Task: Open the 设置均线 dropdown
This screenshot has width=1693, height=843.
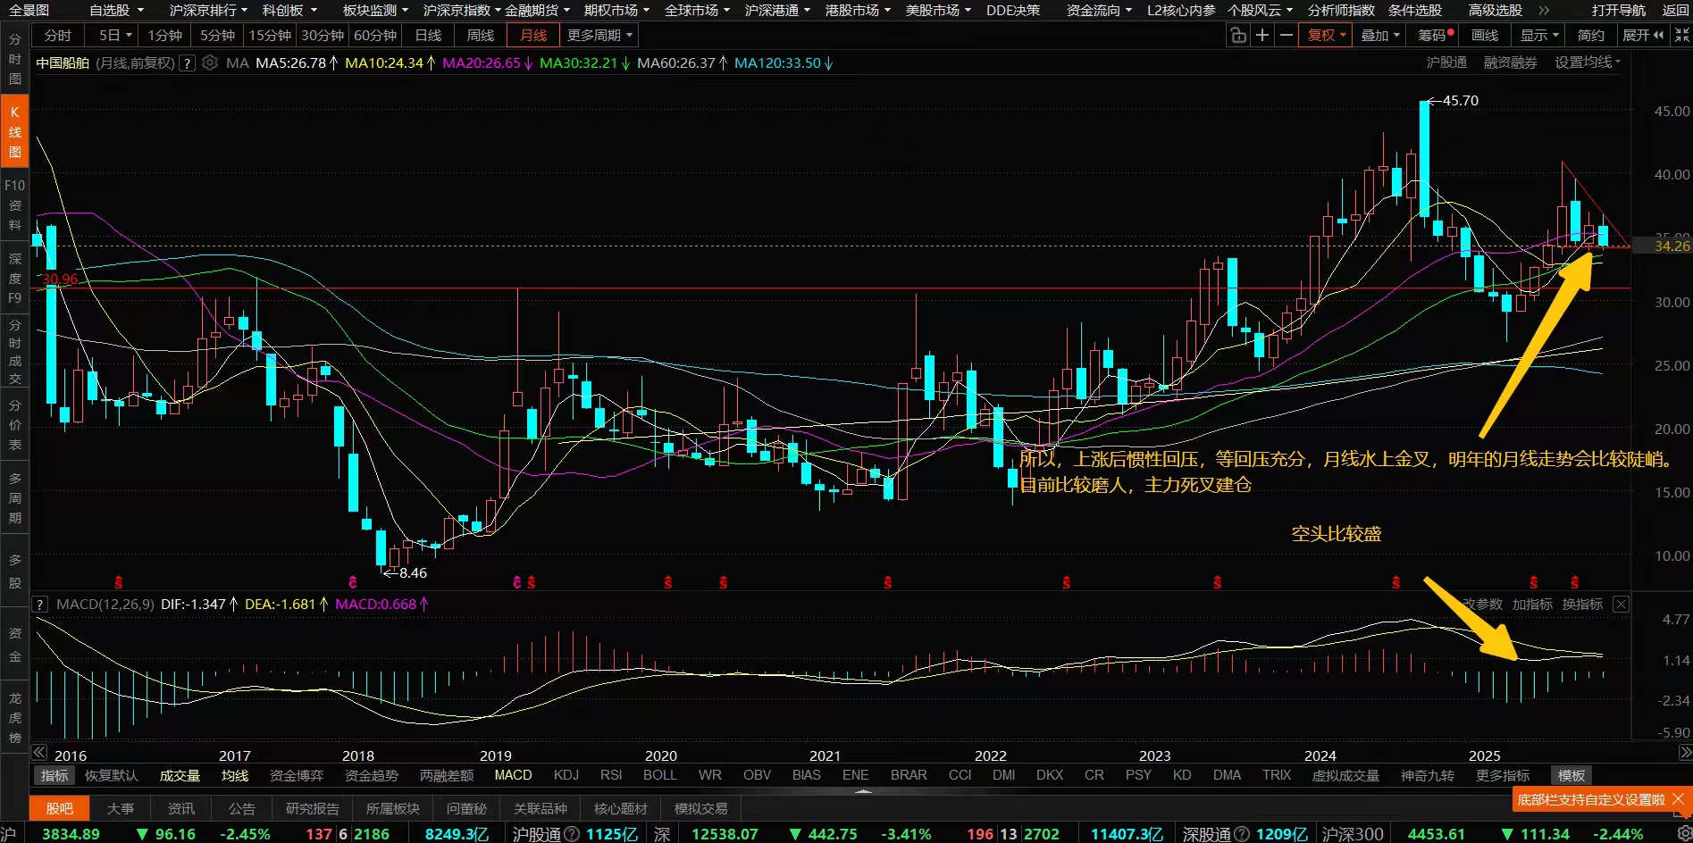Action: (1588, 63)
